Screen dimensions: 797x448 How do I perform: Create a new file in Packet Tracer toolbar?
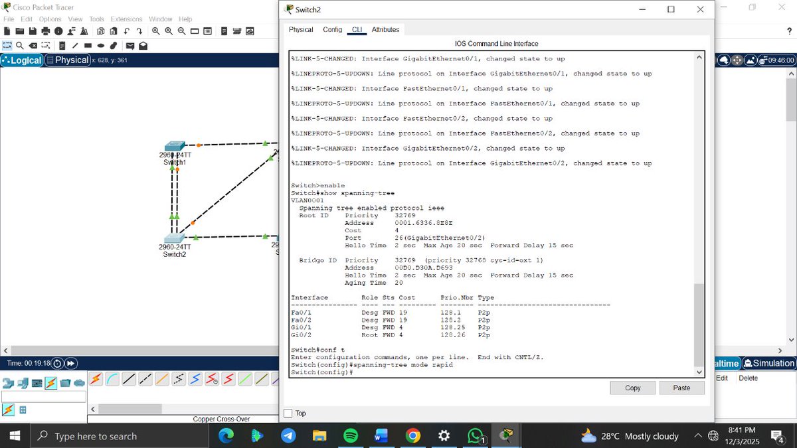point(7,31)
